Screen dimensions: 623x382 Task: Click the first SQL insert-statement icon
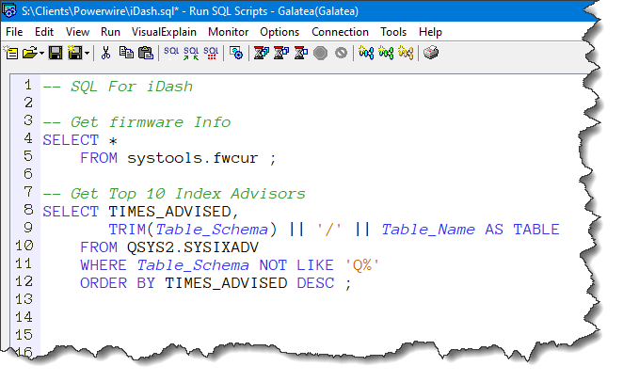point(171,53)
